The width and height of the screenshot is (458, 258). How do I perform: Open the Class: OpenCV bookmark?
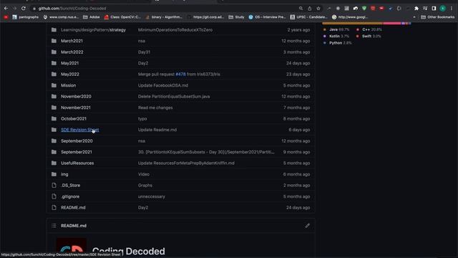point(122,17)
